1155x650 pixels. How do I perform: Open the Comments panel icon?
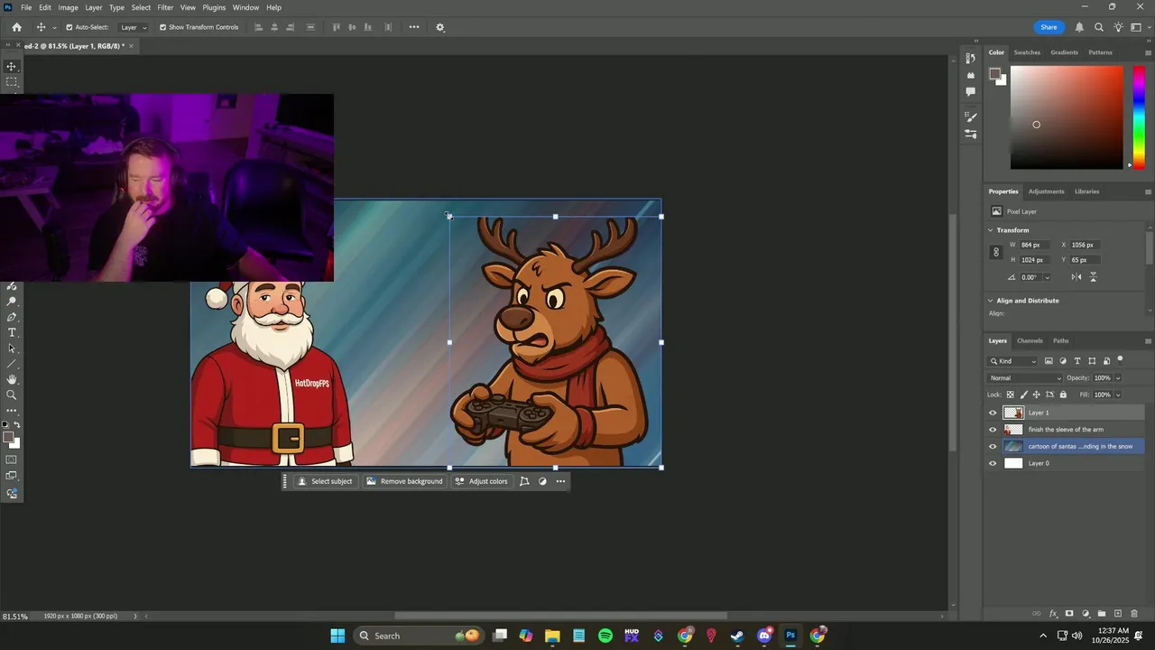click(x=971, y=91)
